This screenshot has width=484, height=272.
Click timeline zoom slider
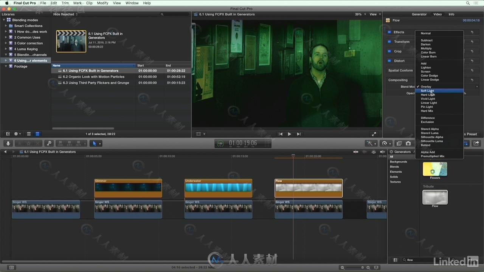(355, 267)
